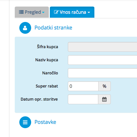
Task: Select the Naročilo input box
Action: tap(103, 73)
